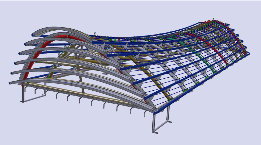Click the front-right corner support post
The width and height of the screenshot is (261, 145).
pos(154,122)
